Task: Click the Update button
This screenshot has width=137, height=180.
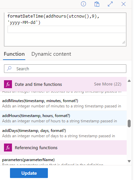Action: (x=29, y=173)
